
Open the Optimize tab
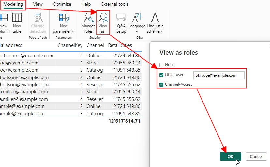(62, 4)
